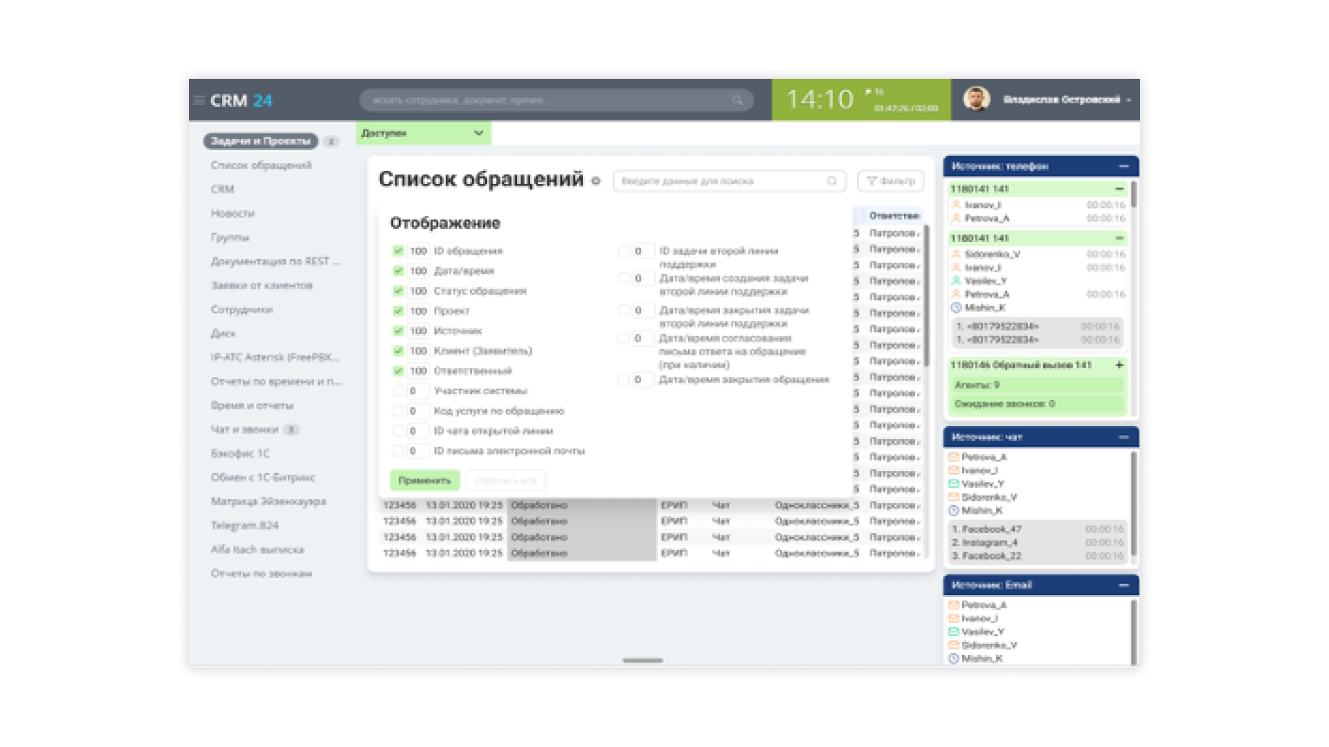Viewport: 1329px width, 747px height.
Task: Collapse the Источник: чат panel
Action: (x=1123, y=437)
